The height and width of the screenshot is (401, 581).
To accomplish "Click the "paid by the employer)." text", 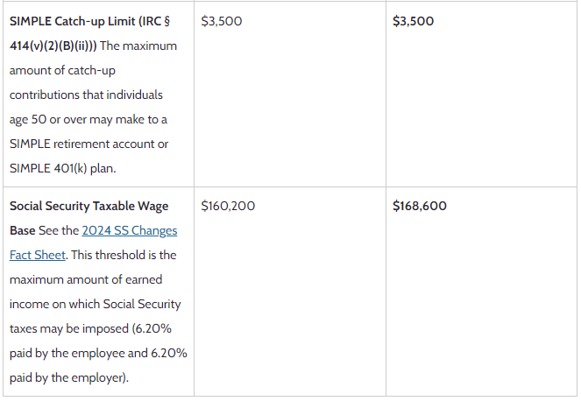I will [68, 379].
